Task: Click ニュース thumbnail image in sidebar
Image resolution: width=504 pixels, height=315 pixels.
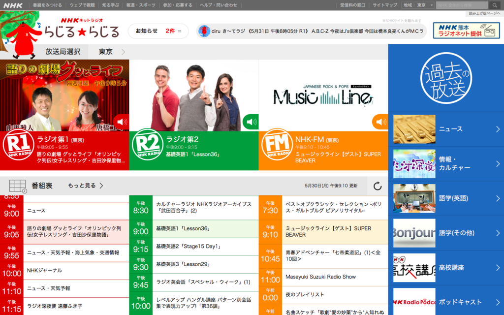Action: (414, 129)
